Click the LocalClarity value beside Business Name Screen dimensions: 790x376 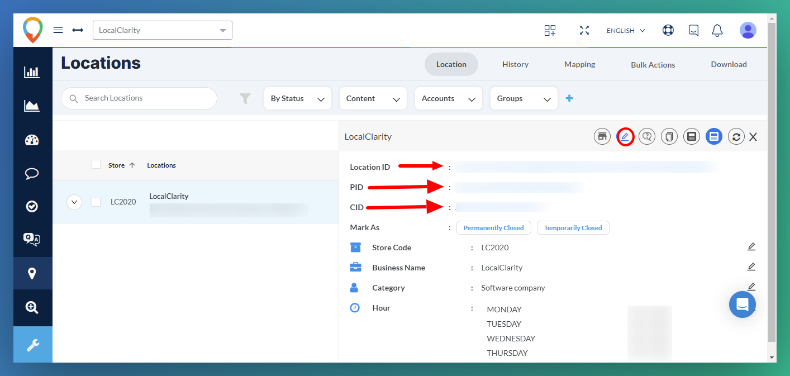pyautogui.click(x=502, y=268)
